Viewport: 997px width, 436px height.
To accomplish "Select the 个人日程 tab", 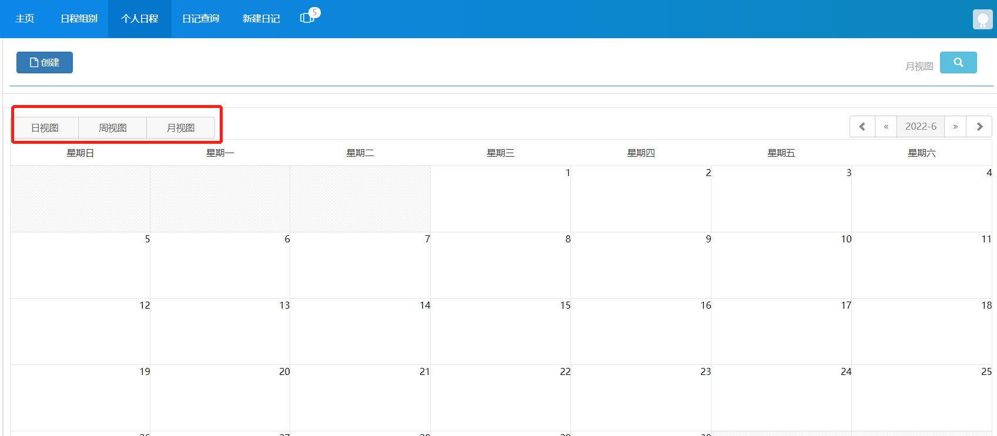I will [x=140, y=19].
